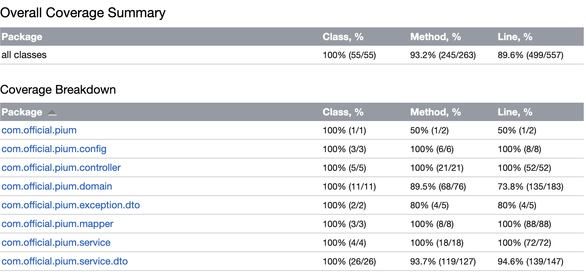Select the 'all classes' summary row label
The image size is (586, 275).
click(x=24, y=55)
